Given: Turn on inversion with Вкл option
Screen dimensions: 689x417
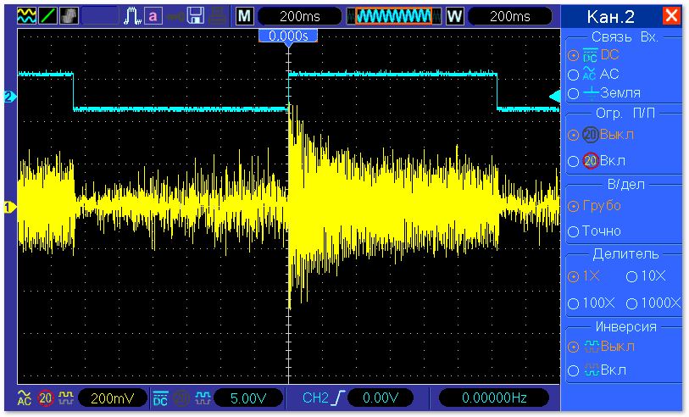Looking at the screenshot, I should [x=574, y=370].
